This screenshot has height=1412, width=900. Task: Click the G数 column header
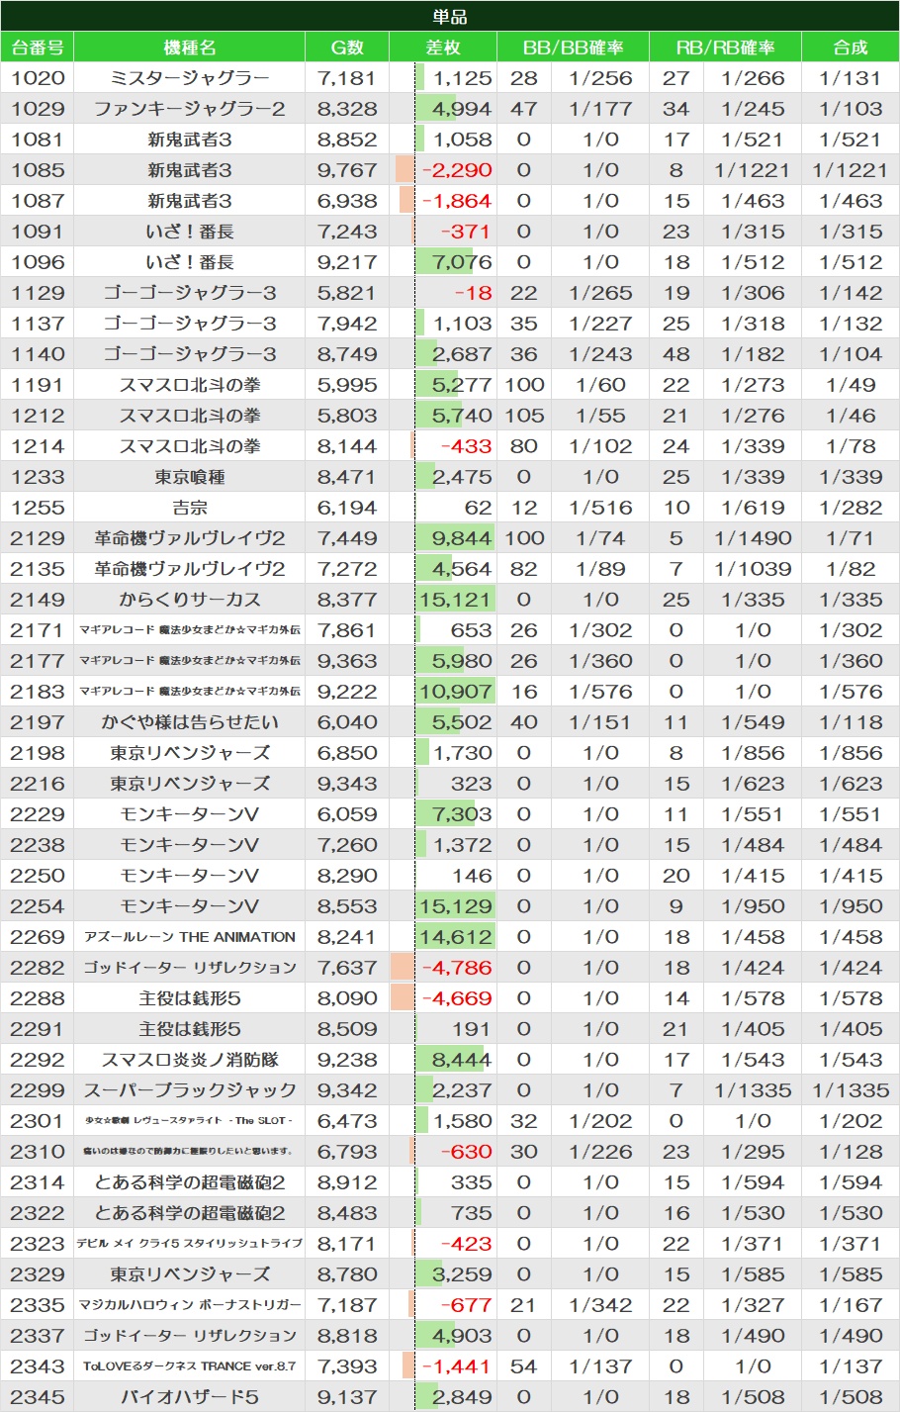click(x=347, y=47)
